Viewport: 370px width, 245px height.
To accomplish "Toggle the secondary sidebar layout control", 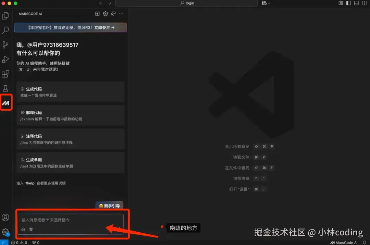I will (364, 3).
